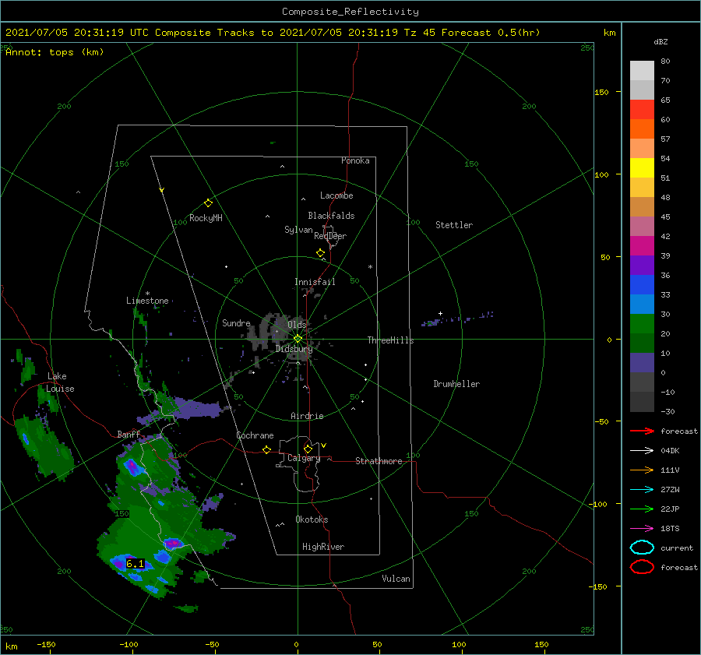Click the Ponoka label
Screen dimensions: 701x655
(x=355, y=160)
